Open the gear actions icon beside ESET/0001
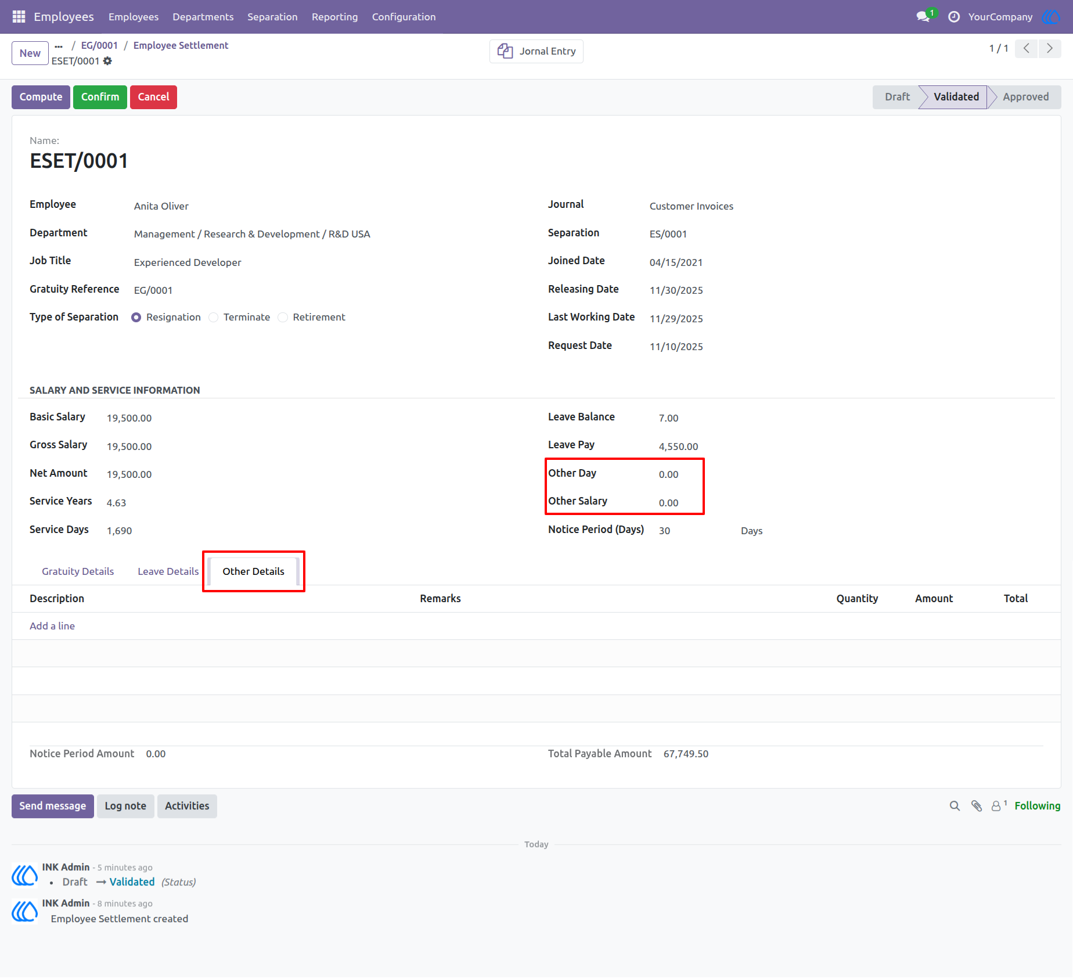This screenshot has width=1073, height=979. (107, 61)
